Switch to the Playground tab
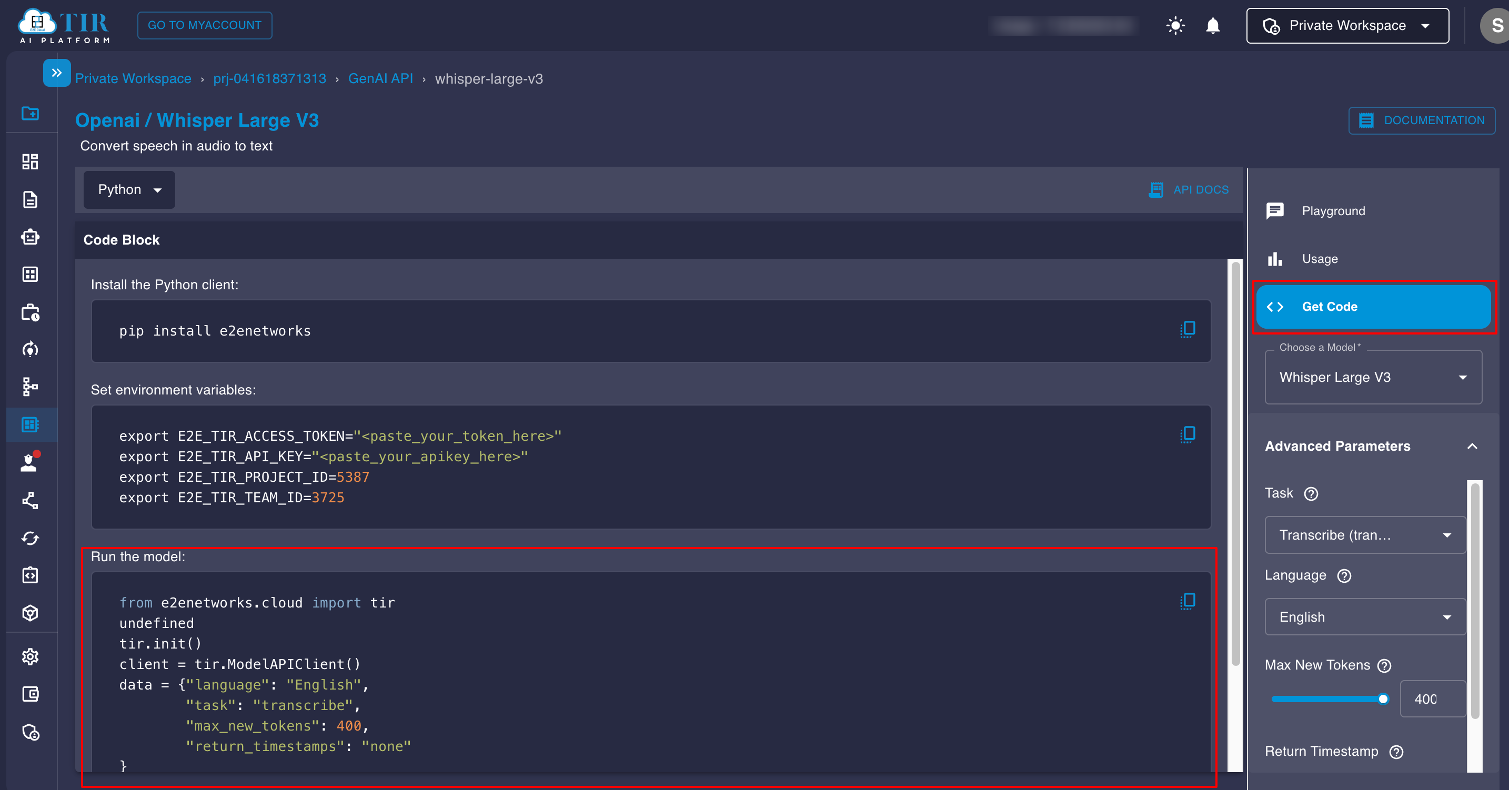 (x=1373, y=211)
